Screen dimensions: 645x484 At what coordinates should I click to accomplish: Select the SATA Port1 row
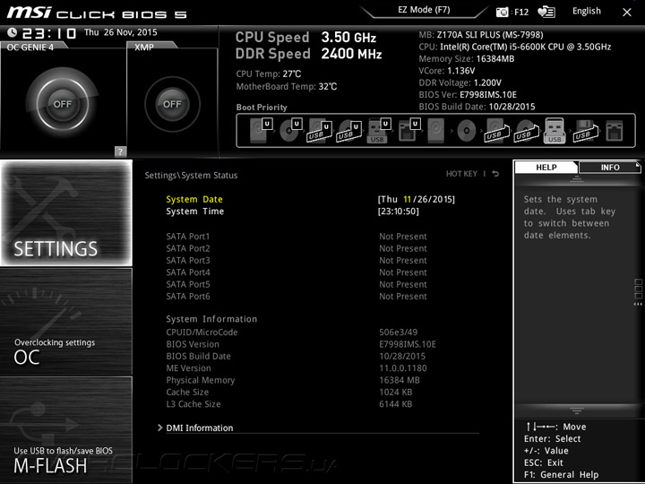(x=297, y=237)
